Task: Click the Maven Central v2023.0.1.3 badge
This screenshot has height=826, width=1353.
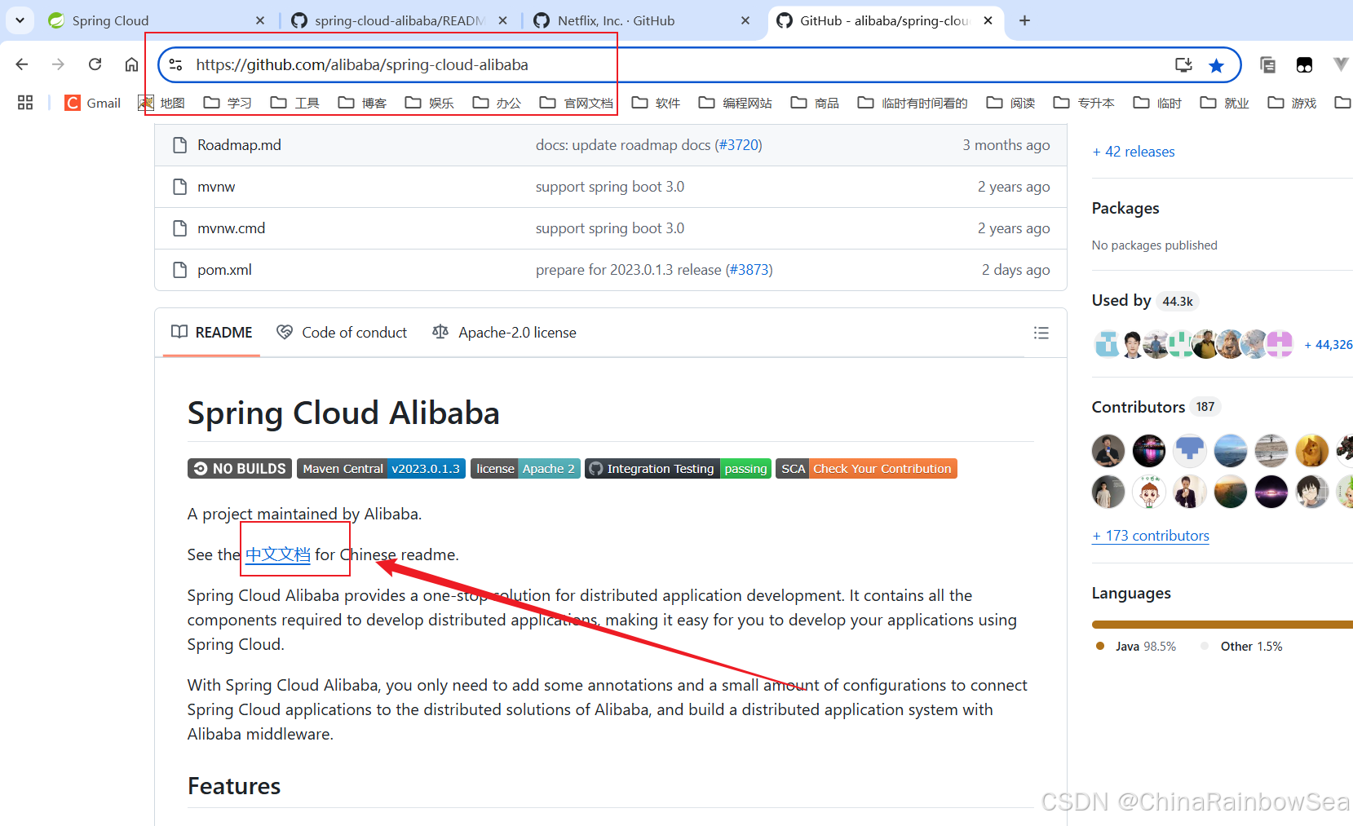Action: tap(381, 468)
